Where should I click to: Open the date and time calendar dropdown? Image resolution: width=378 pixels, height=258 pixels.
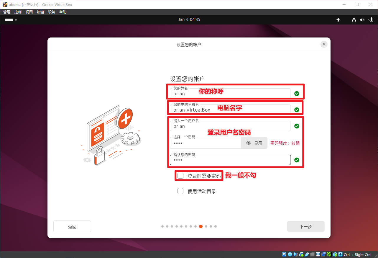(x=189, y=20)
